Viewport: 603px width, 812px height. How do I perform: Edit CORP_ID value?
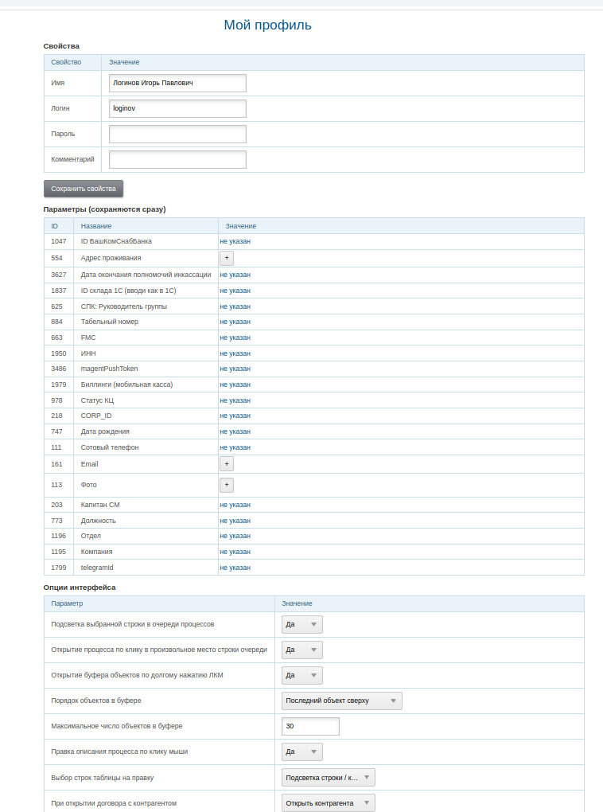235,416
